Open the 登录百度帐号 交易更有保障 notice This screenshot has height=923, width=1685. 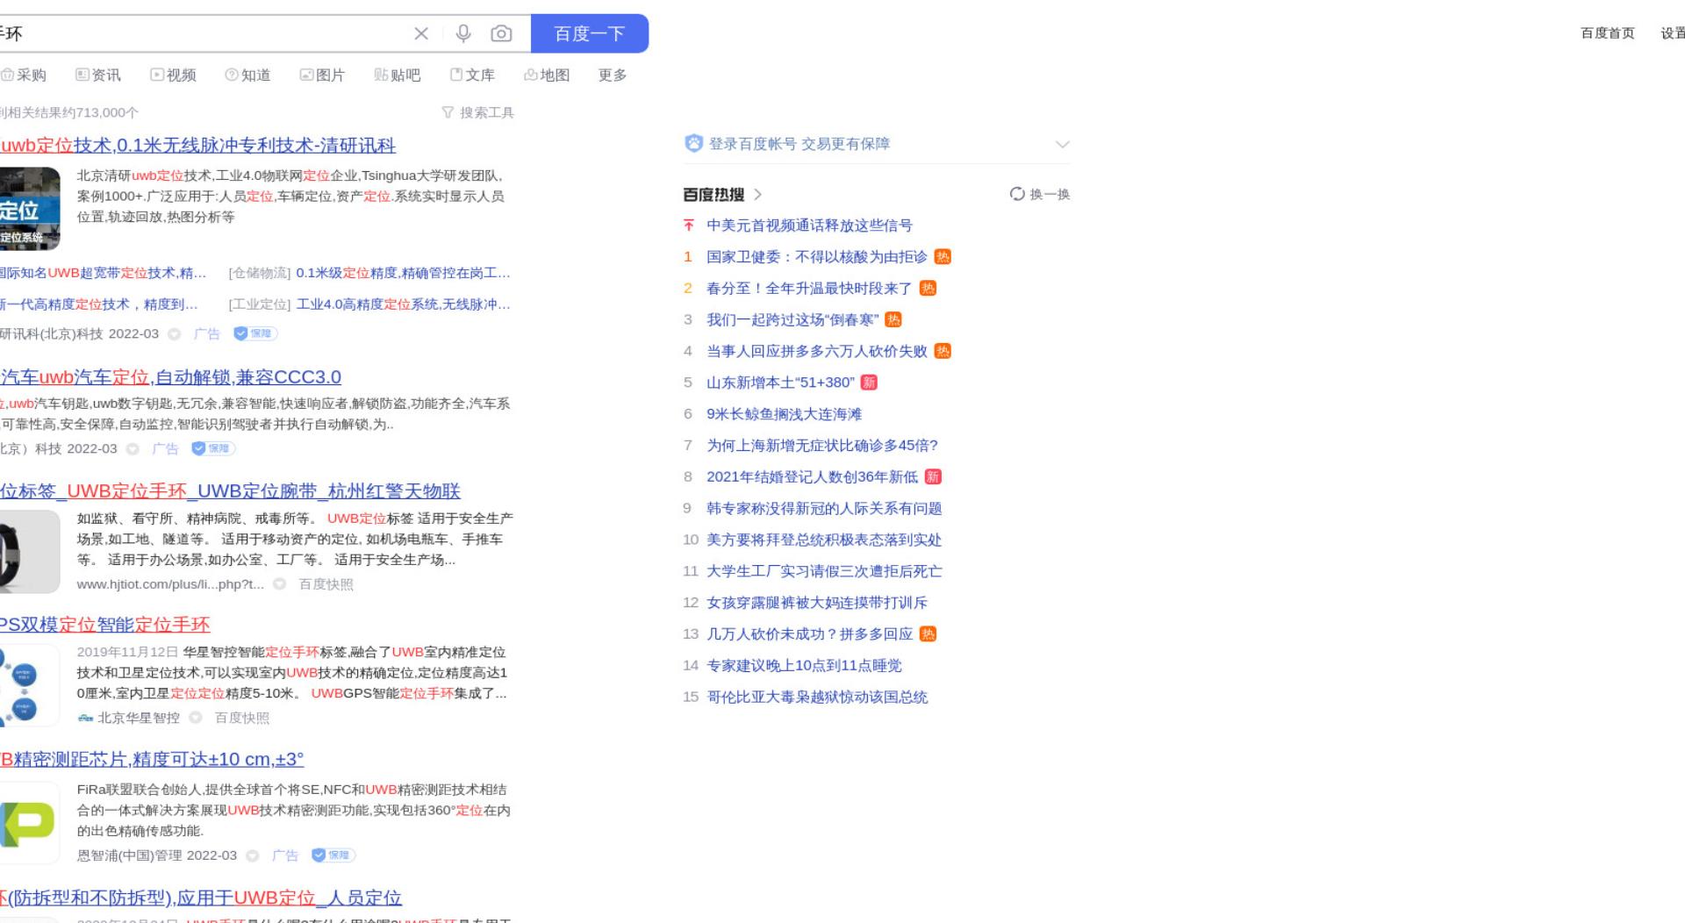click(x=799, y=144)
